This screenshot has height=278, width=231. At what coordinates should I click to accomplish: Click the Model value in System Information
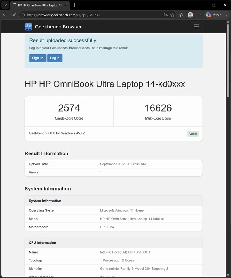132,219
